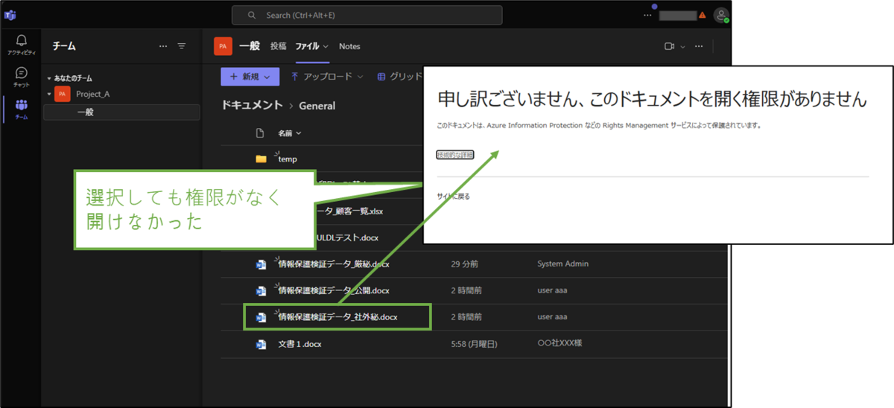Screen dimensions: 894x408
Task: Open 情報保護検証データ_公開.docx
Action: [x=333, y=290]
